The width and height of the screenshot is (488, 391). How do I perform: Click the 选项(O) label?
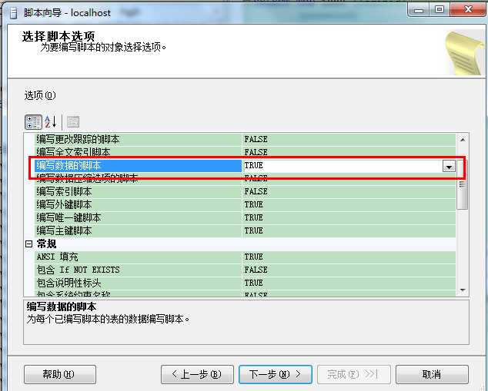pyautogui.click(x=40, y=95)
